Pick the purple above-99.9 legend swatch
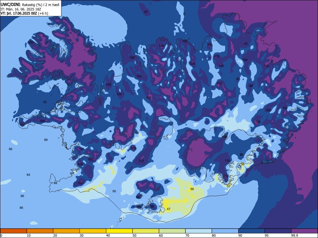The width and height of the screenshot is (318, 238). click(x=304, y=231)
